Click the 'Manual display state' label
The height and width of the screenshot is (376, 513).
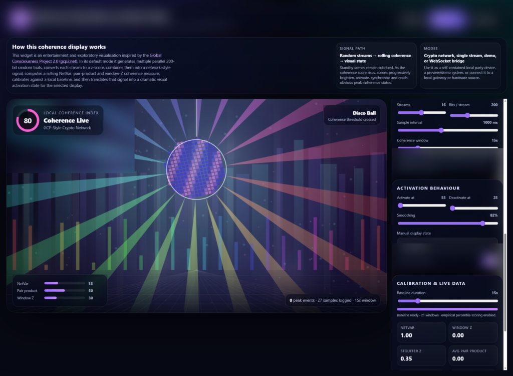[413, 233]
